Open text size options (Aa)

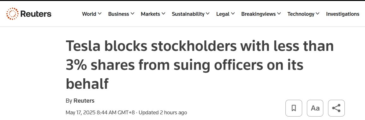click(x=315, y=108)
